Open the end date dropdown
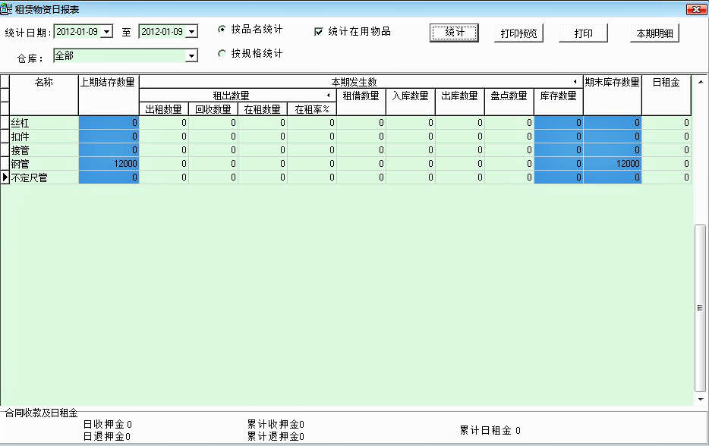 coord(192,32)
